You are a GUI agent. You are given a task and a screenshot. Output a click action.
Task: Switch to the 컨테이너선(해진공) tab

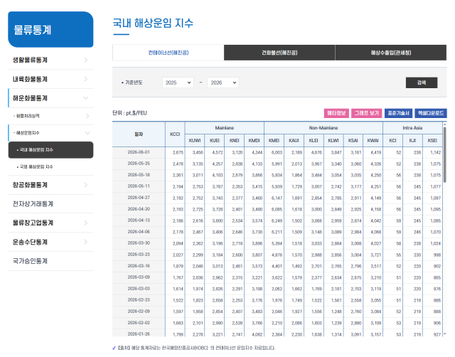tap(168, 53)
